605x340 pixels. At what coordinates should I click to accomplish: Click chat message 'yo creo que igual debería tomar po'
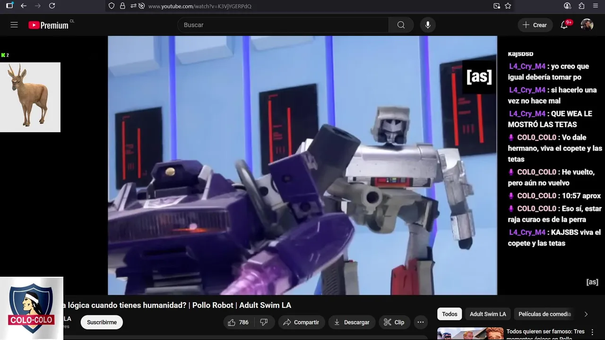click(549, 71)
